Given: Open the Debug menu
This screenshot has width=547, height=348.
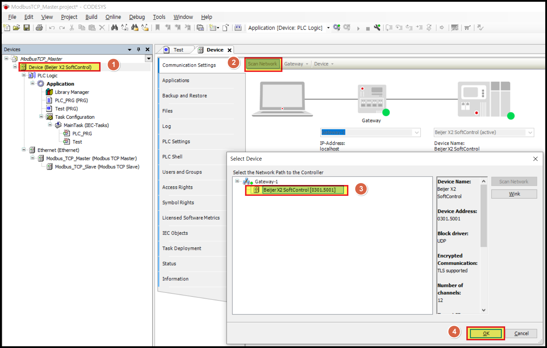Looking at the screenshot, I should [137, 17].
